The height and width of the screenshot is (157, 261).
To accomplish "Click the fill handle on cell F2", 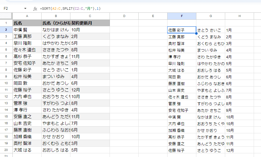I will 196,33.
